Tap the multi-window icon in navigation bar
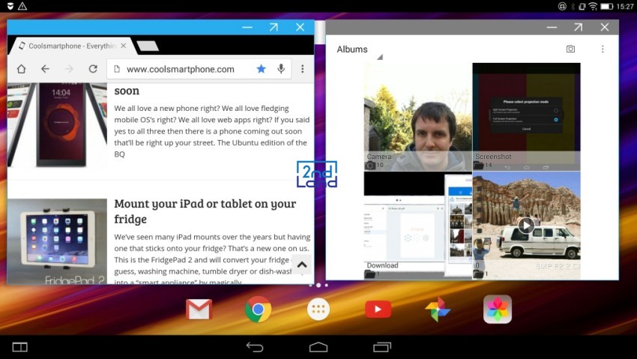This screenshot has width=637, height=359. click(x=20, y=347)
